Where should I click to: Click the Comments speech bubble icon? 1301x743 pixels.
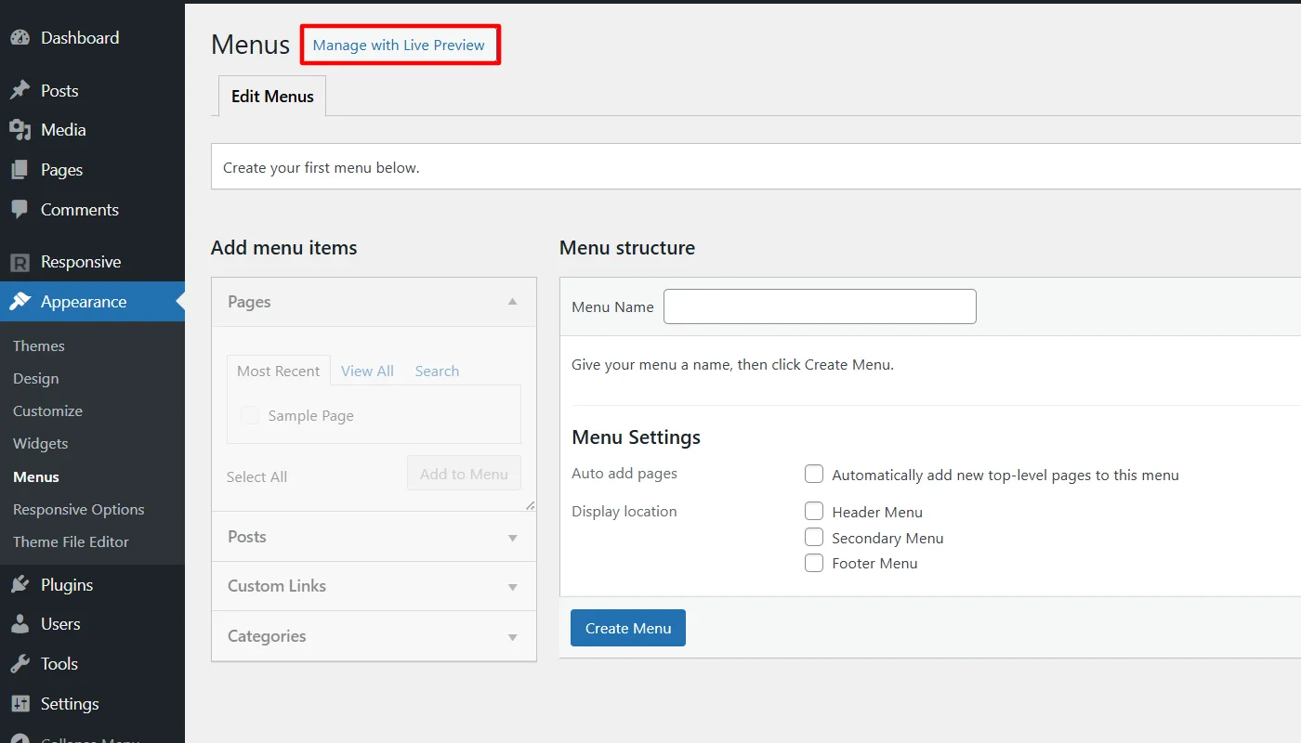pos(20,210)
